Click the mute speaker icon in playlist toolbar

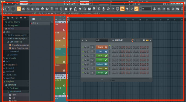pos(49,13)
